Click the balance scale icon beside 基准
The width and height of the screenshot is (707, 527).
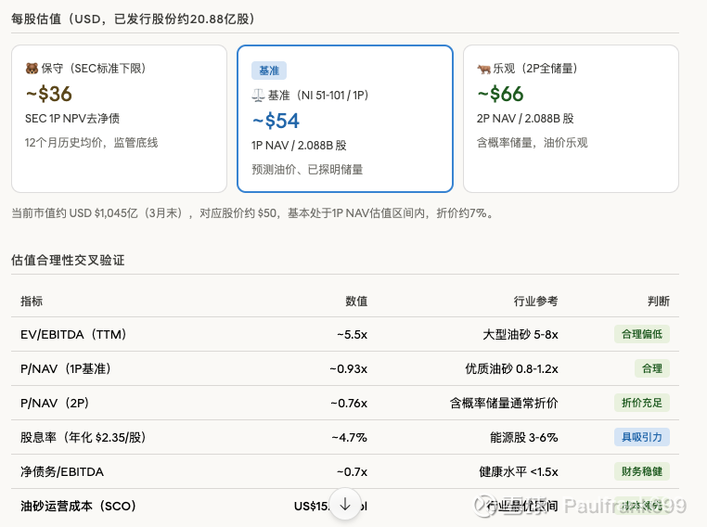pyautogui.click(x=258, y=96)
